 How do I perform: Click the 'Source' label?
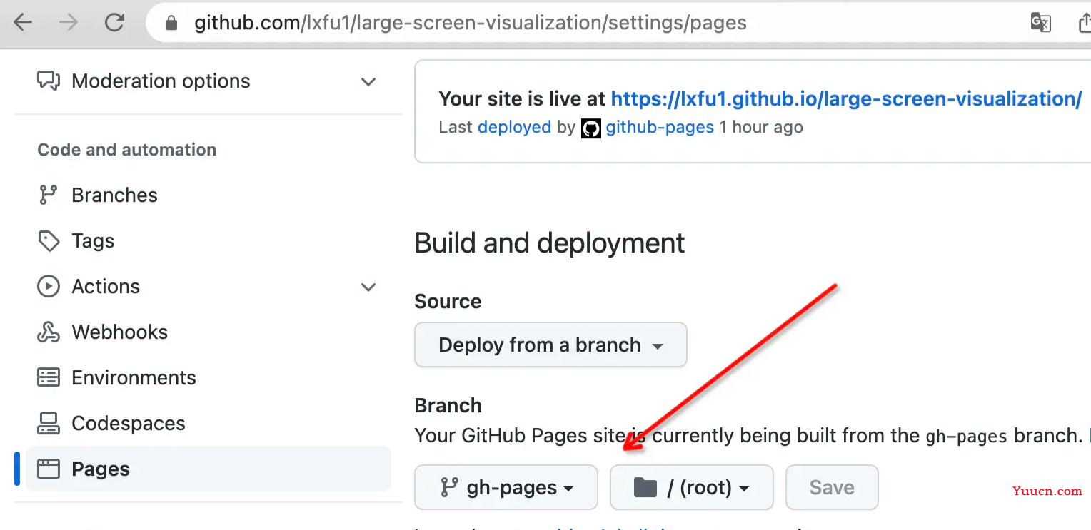448,301
